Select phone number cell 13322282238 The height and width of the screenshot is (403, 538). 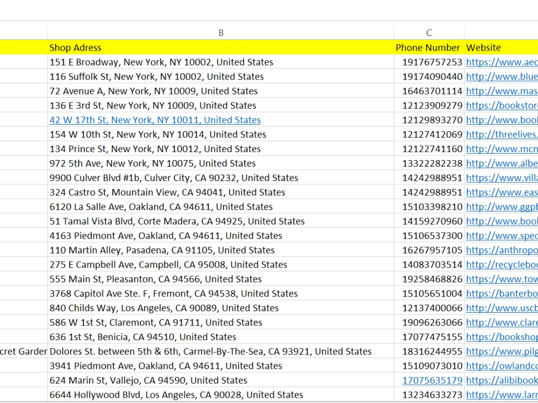click(x=429, y=163)
